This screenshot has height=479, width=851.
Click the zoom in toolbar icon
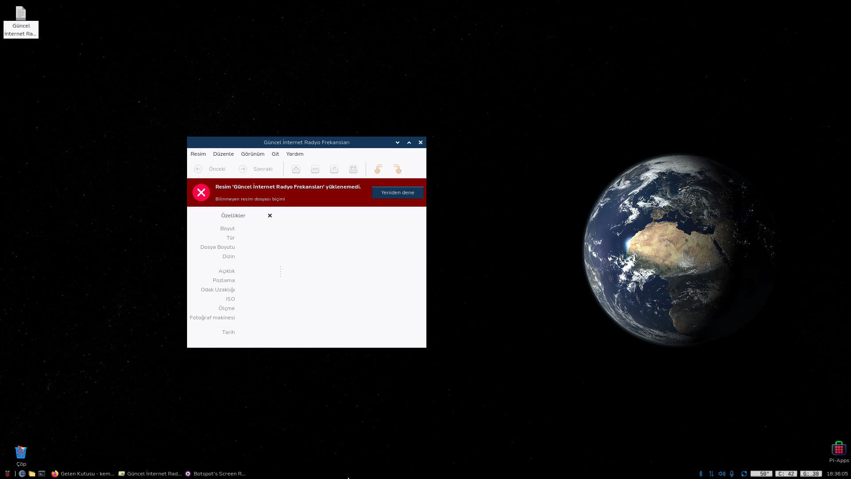click(x=296, y=169)
